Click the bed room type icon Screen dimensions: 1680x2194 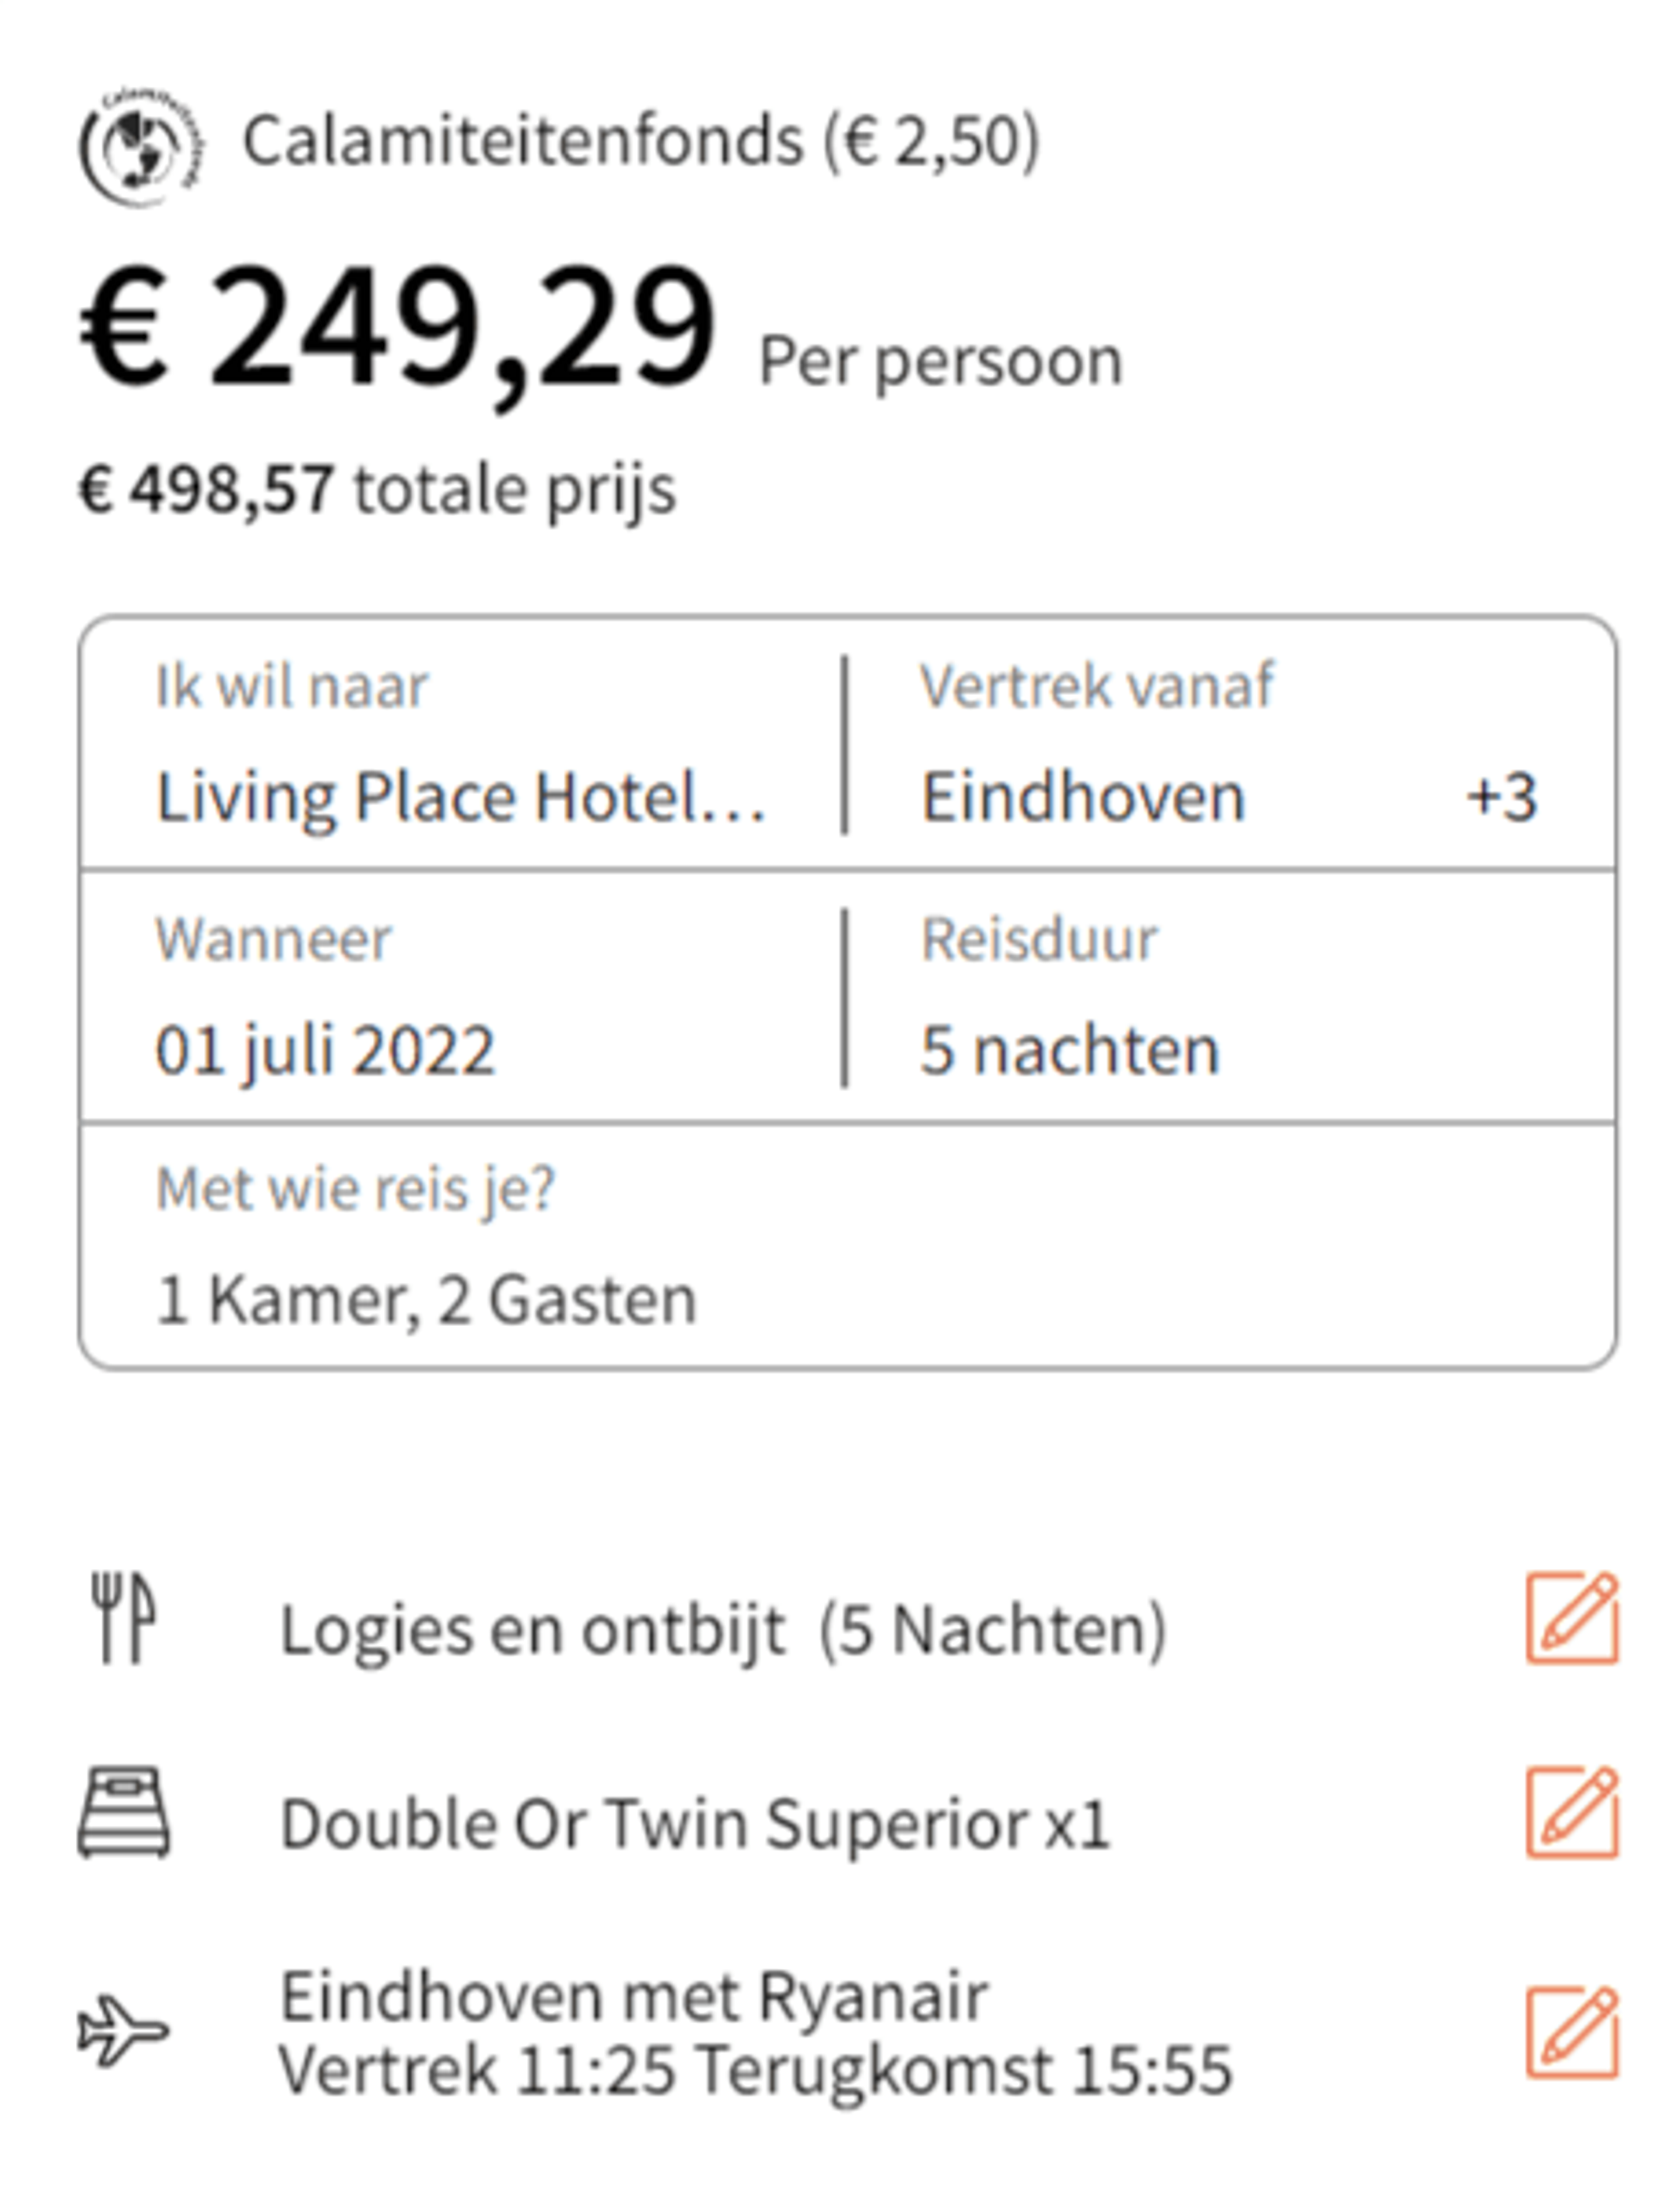coord(124,1812)
